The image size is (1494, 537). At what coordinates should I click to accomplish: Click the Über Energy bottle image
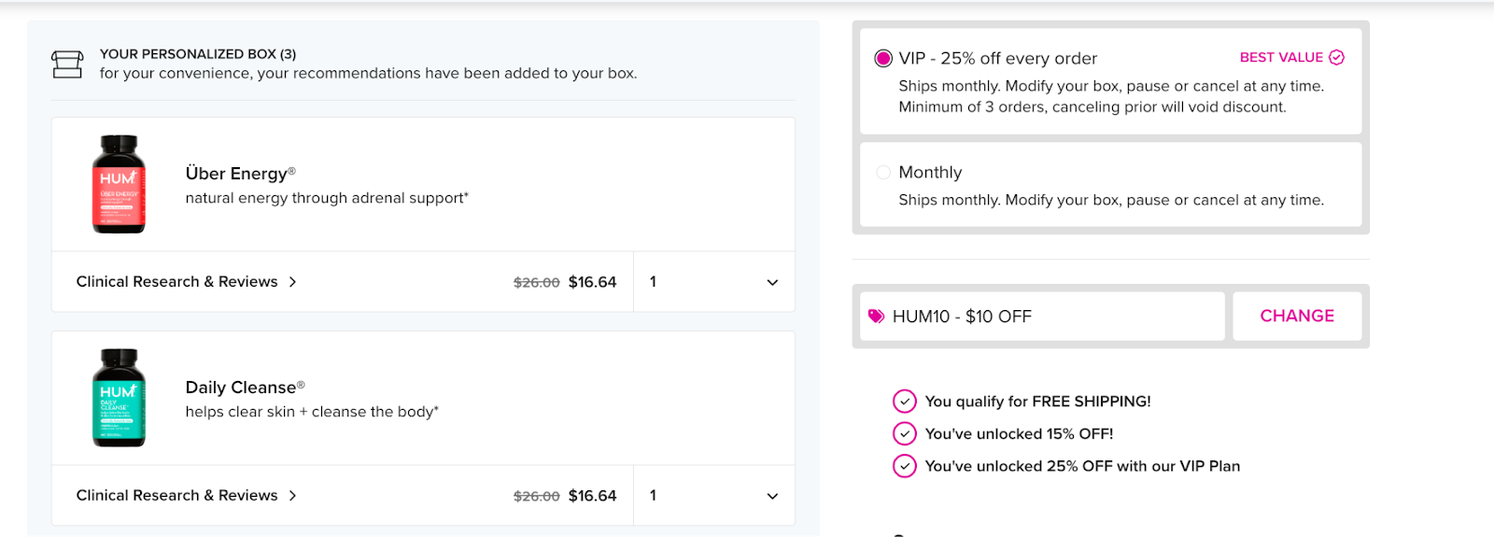[119, 184]
